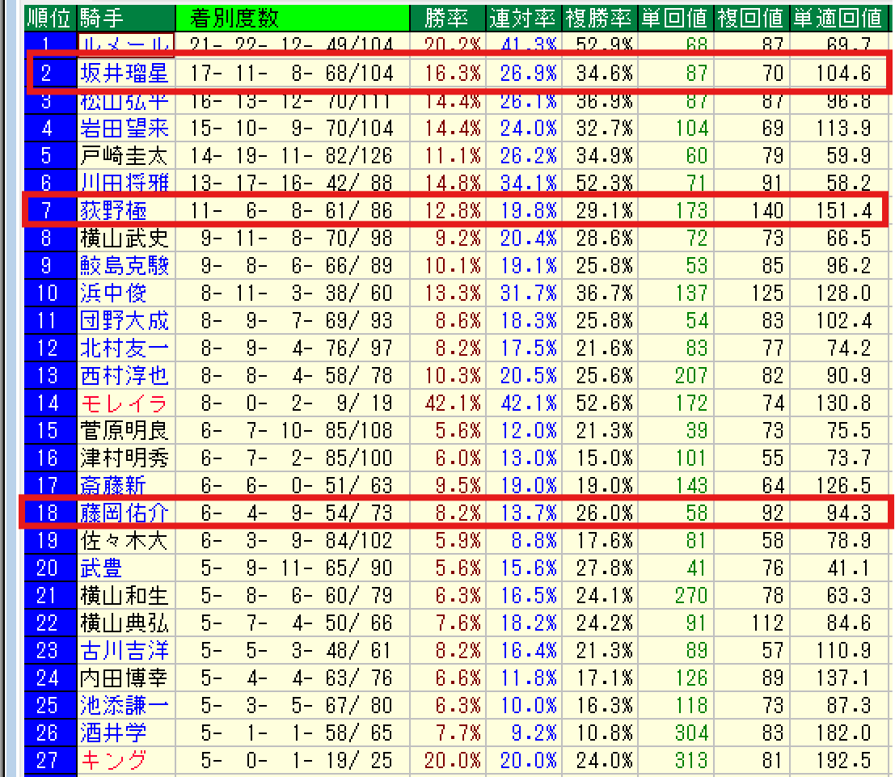Click the 連対率 column header
Screen dimensions: 895x777
(521, 17)
